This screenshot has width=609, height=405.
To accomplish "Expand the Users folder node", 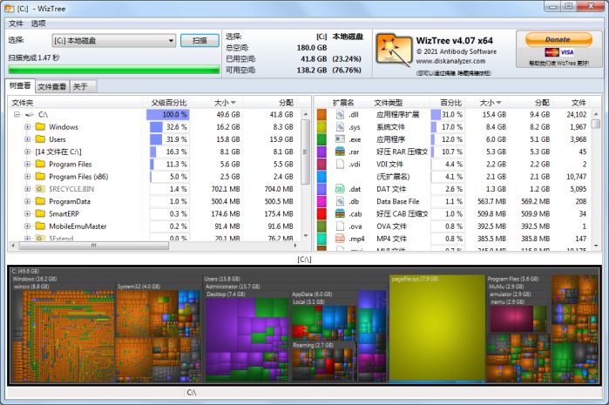I will [x=27, y=139].
